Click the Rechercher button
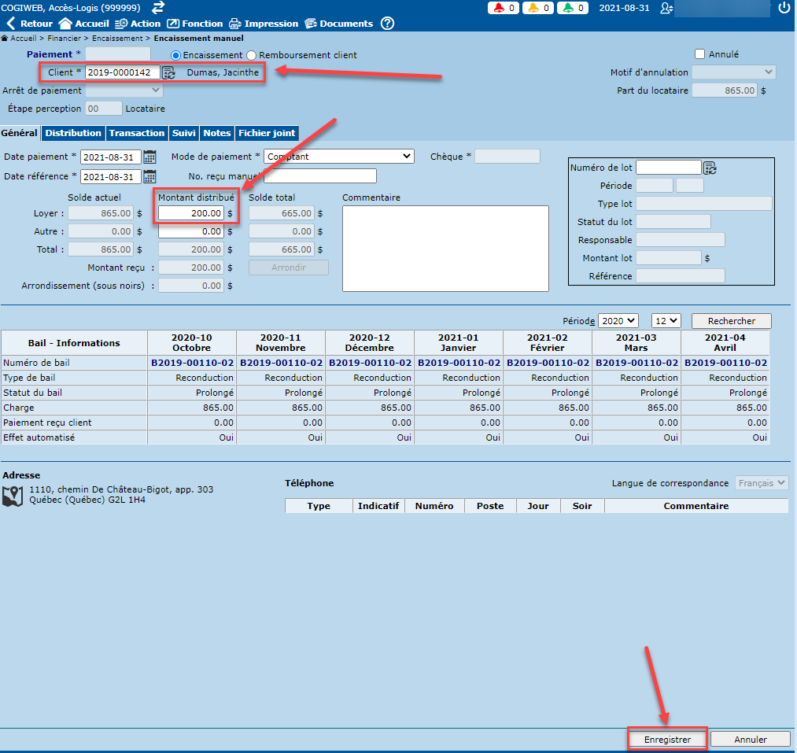 (x=731, y=321)
